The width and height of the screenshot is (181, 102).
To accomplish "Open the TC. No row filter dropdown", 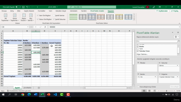I will pos(21,43).
